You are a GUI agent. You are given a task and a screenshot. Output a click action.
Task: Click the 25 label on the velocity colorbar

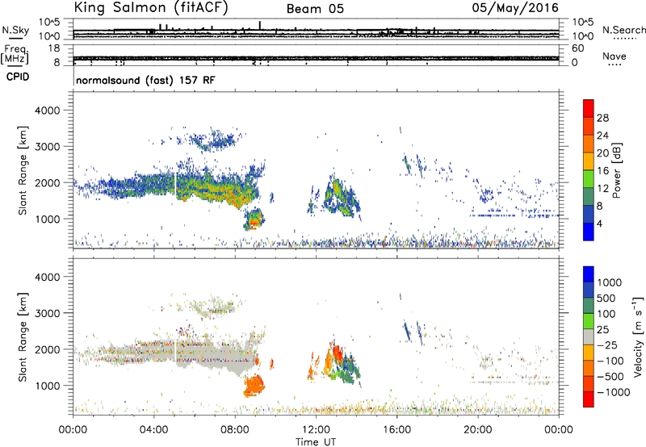tap(602, 330)
